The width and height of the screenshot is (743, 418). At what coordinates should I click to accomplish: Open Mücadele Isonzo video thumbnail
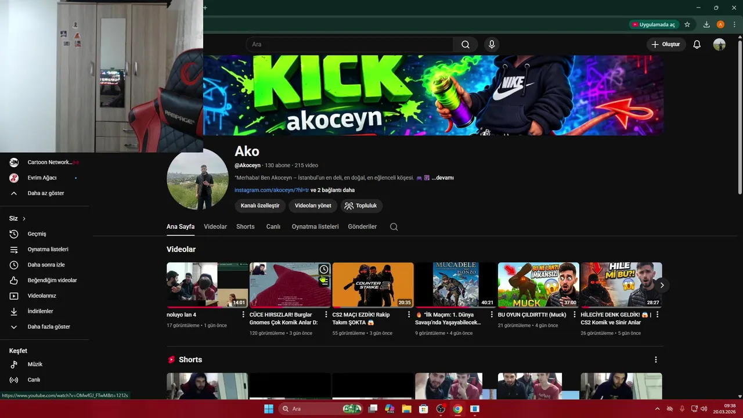click(x=456, y=284)
